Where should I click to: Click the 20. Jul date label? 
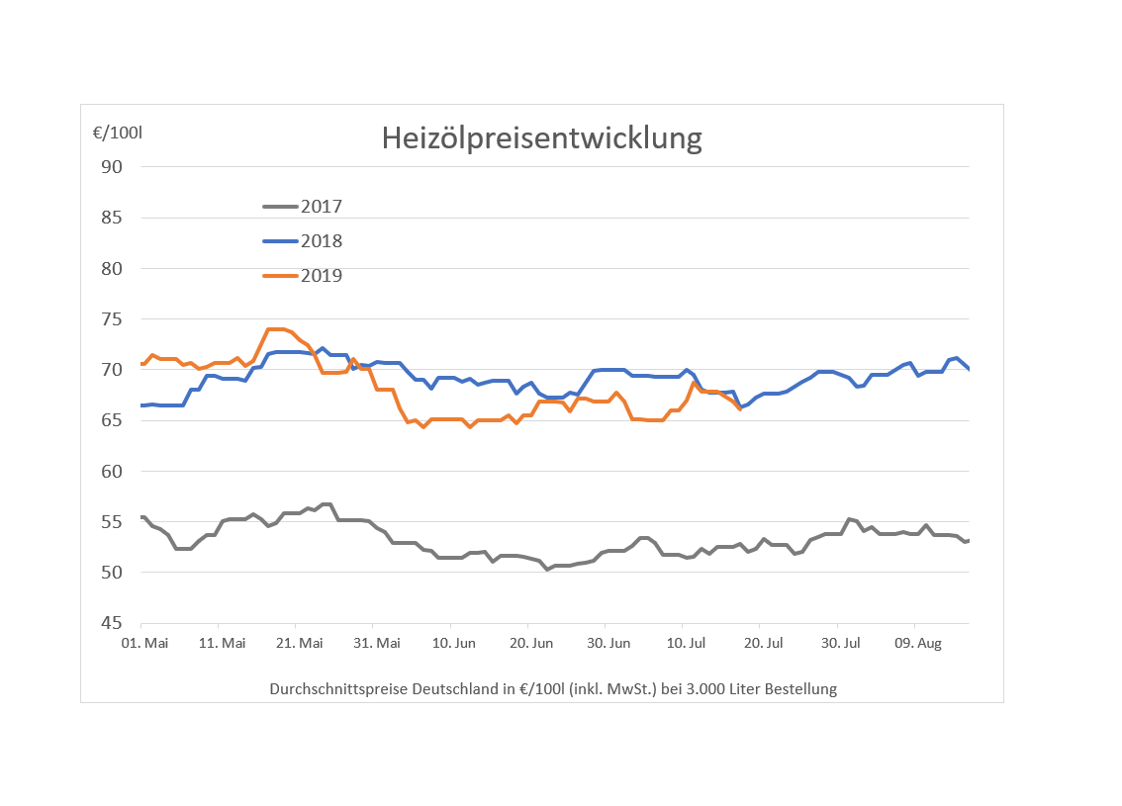[763, 644]
